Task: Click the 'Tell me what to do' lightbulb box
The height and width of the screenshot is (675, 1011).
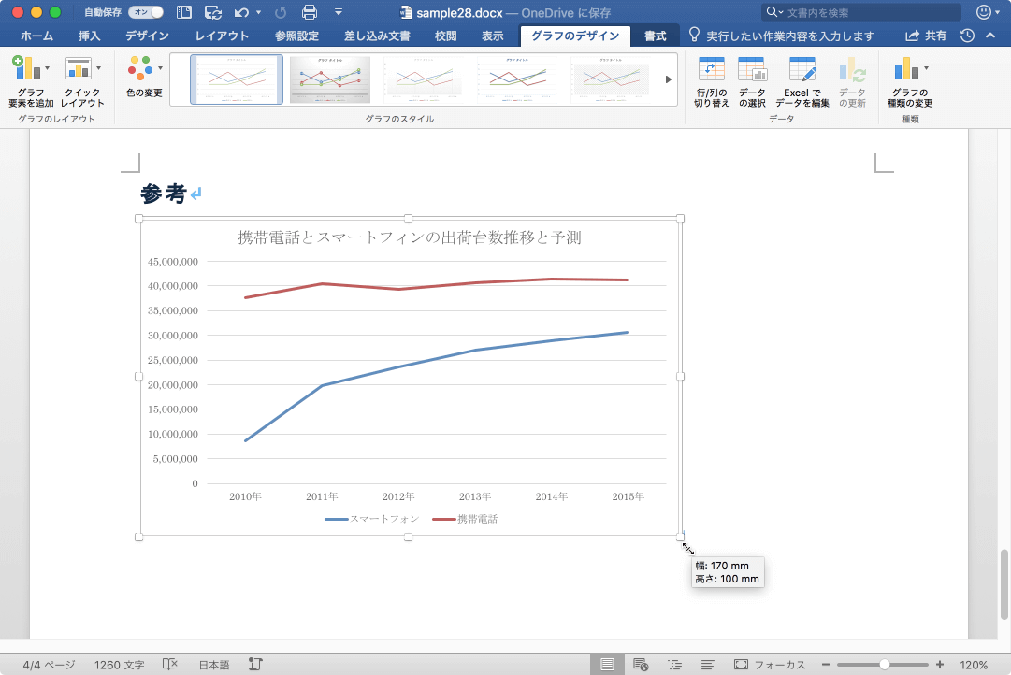Action: point(782,36)
